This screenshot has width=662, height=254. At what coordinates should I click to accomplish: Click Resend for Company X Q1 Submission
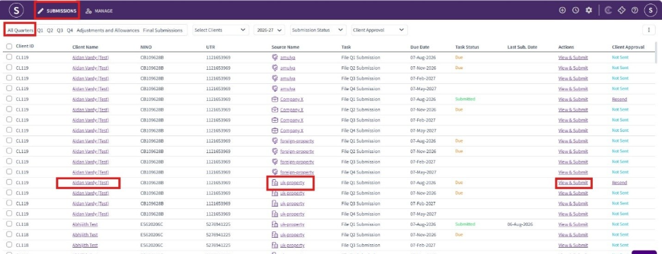(x=620, y=99)
